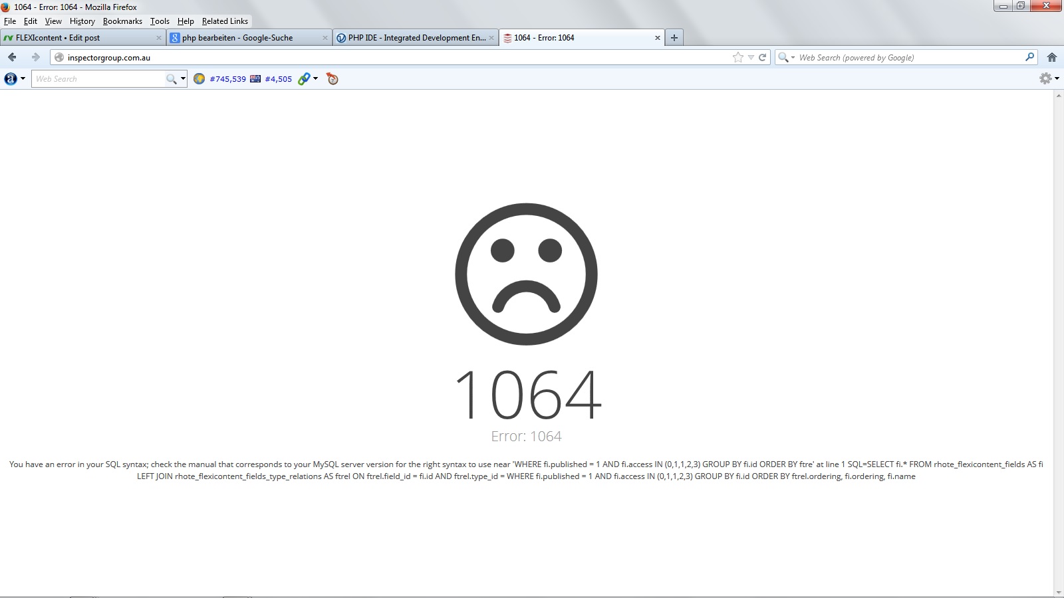1064x598 pixels.
Task: Click the related links chain icon
Action: (304, 79)
